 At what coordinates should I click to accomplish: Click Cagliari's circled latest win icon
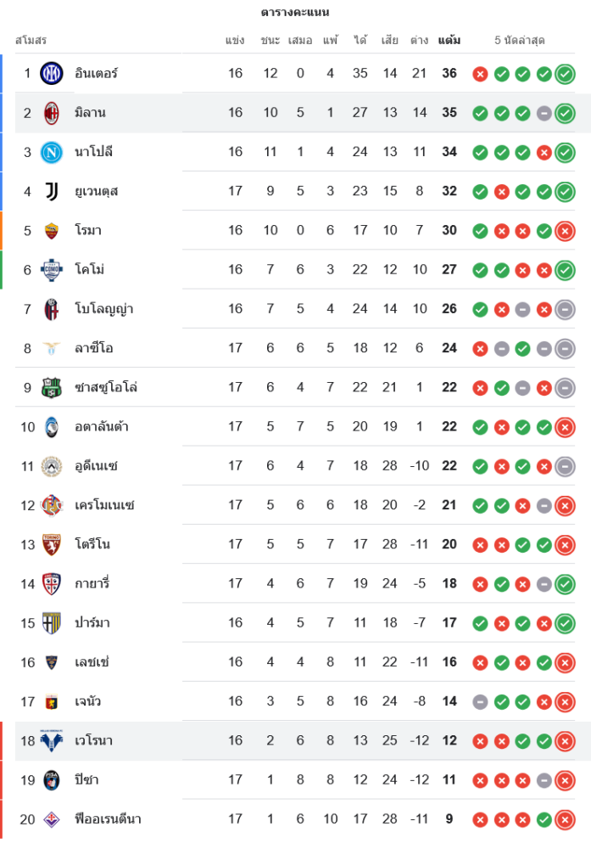click(x=565, y=584)
